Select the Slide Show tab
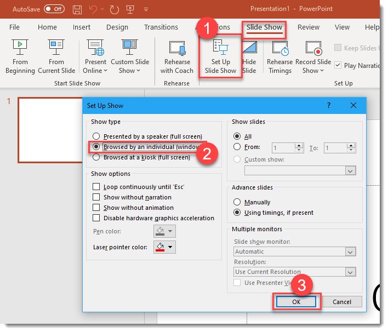388x332 pixels. pos(264,27)
